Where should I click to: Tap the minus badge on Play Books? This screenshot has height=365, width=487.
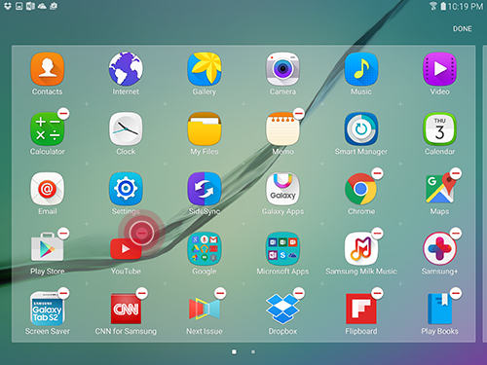point(456,293)
